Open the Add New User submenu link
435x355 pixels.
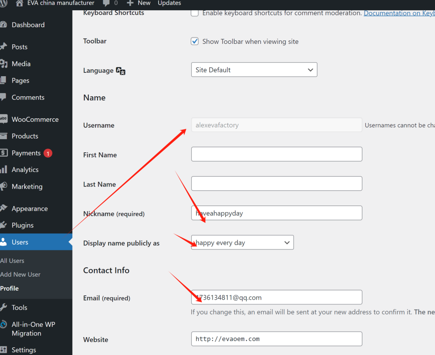(20, 275)
